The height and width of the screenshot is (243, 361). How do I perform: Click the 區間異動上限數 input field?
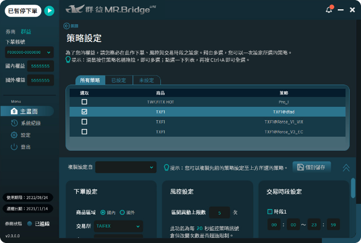pyautogui.click(x=219, y=212)
